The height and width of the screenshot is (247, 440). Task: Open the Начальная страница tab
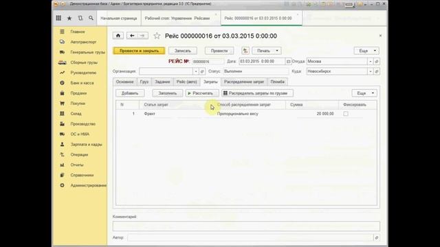coord(119,19)
